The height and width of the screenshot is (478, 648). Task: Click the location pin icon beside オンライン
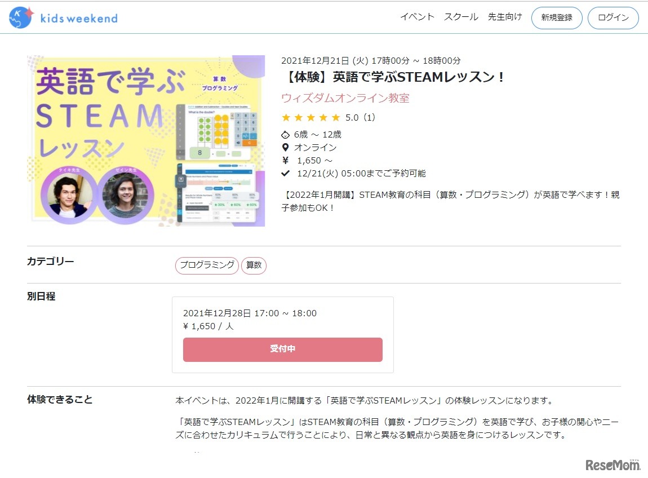(x=285, y=147)
